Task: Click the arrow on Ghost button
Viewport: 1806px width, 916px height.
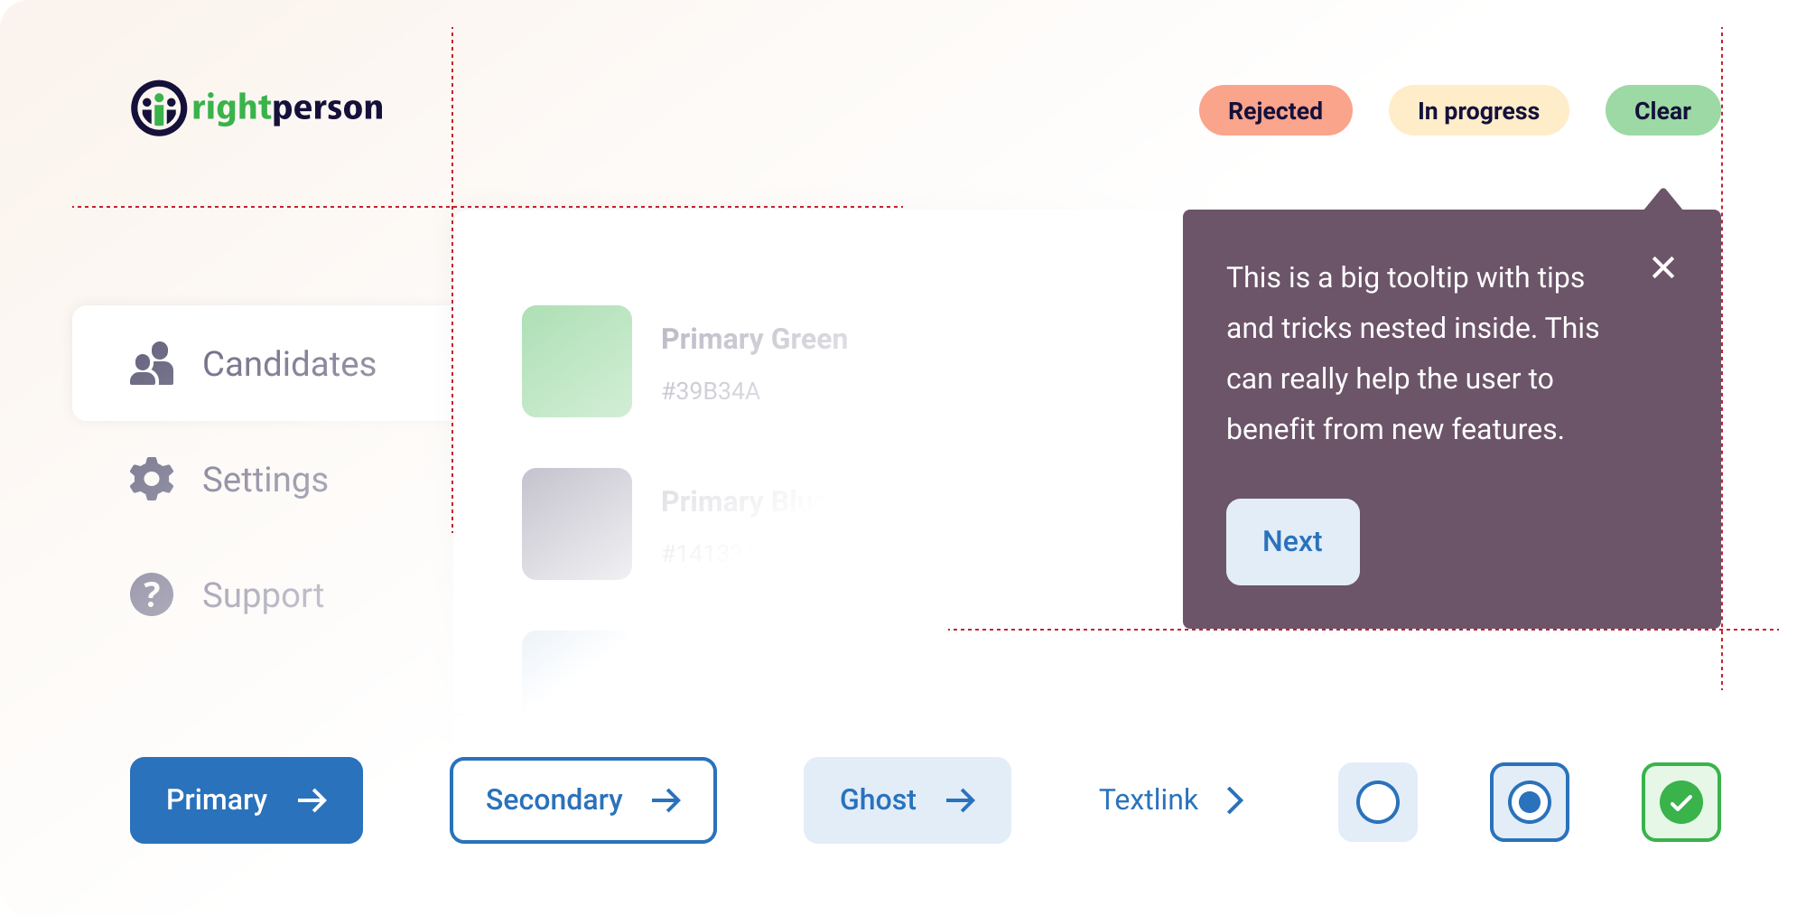Action: pos(961,800)
